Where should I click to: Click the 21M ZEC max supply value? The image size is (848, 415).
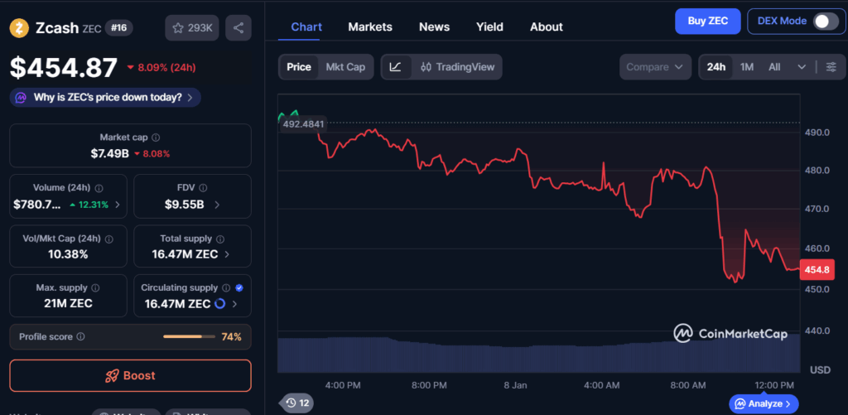click(68, 303)
